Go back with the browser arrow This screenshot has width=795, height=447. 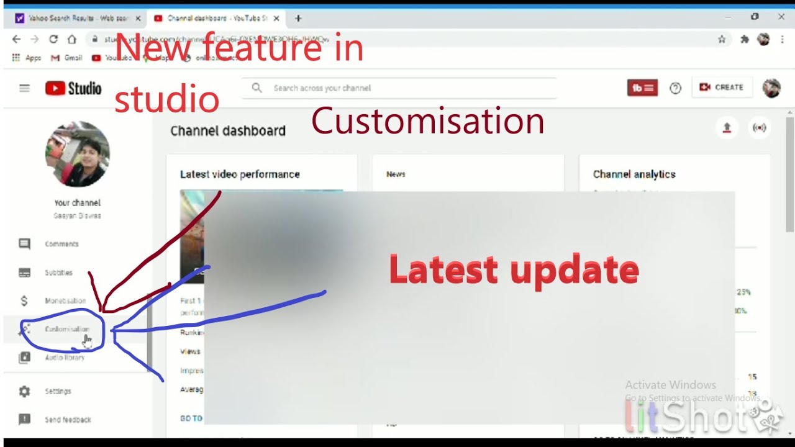coord(16,39)
